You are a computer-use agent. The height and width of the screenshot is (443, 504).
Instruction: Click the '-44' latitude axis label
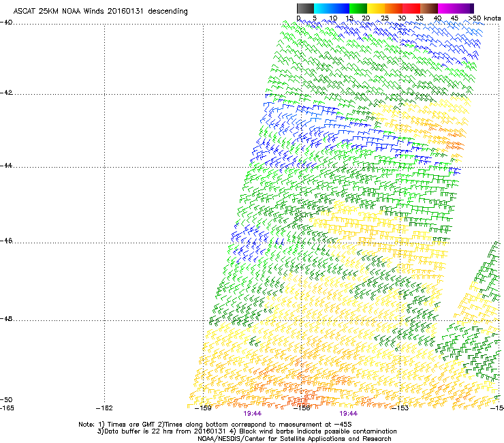6,166
